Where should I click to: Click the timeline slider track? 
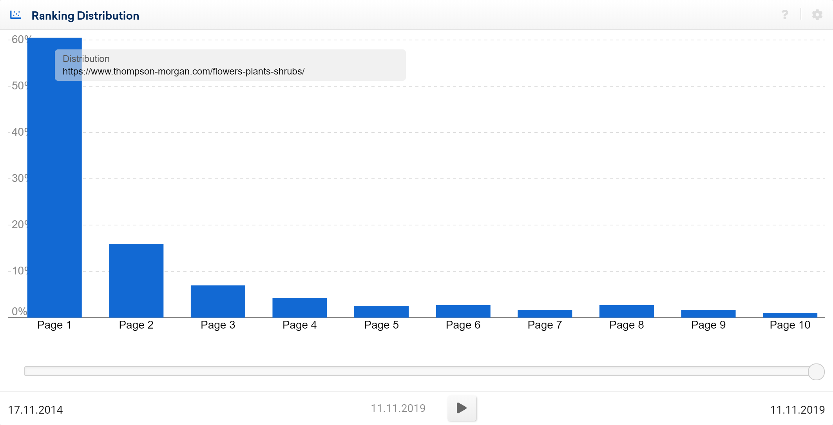coord(416,371)
